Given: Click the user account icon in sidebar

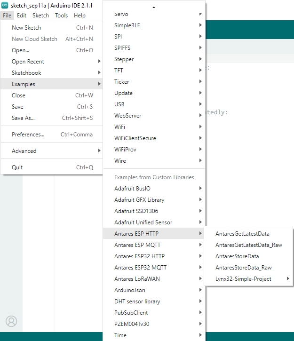Looking at the screenshot, I should pyautogui.click(x=11, y=321).
